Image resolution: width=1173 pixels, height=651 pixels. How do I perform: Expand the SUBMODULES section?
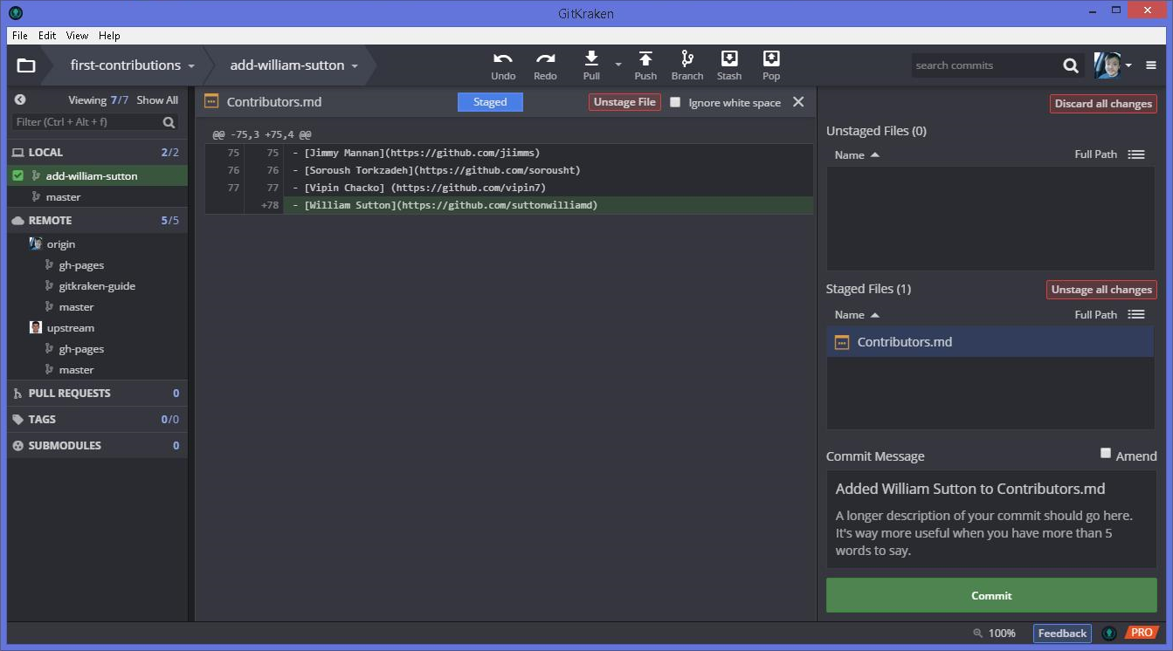coord(97,446)
